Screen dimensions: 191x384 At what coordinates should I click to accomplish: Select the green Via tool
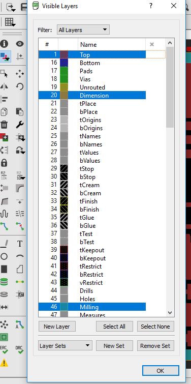tap(4, 282)
